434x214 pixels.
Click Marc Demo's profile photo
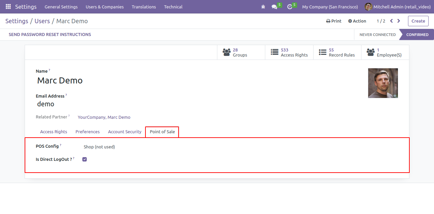click(x=383, y=83)
